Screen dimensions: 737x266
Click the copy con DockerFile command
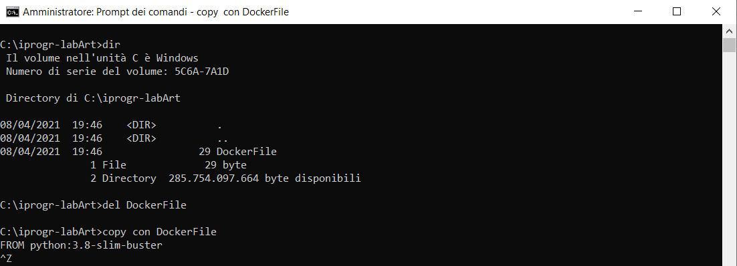(159, 232)
